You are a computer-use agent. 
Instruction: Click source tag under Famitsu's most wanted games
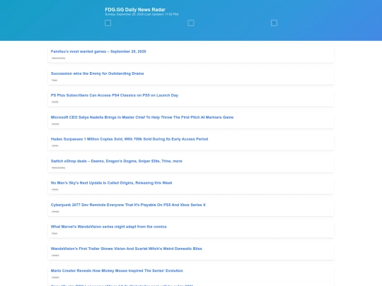[59, 58]
